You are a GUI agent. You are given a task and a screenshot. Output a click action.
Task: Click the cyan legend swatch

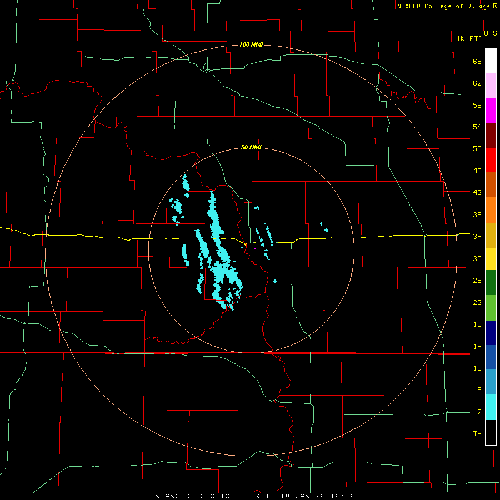[x=491, y=407]
